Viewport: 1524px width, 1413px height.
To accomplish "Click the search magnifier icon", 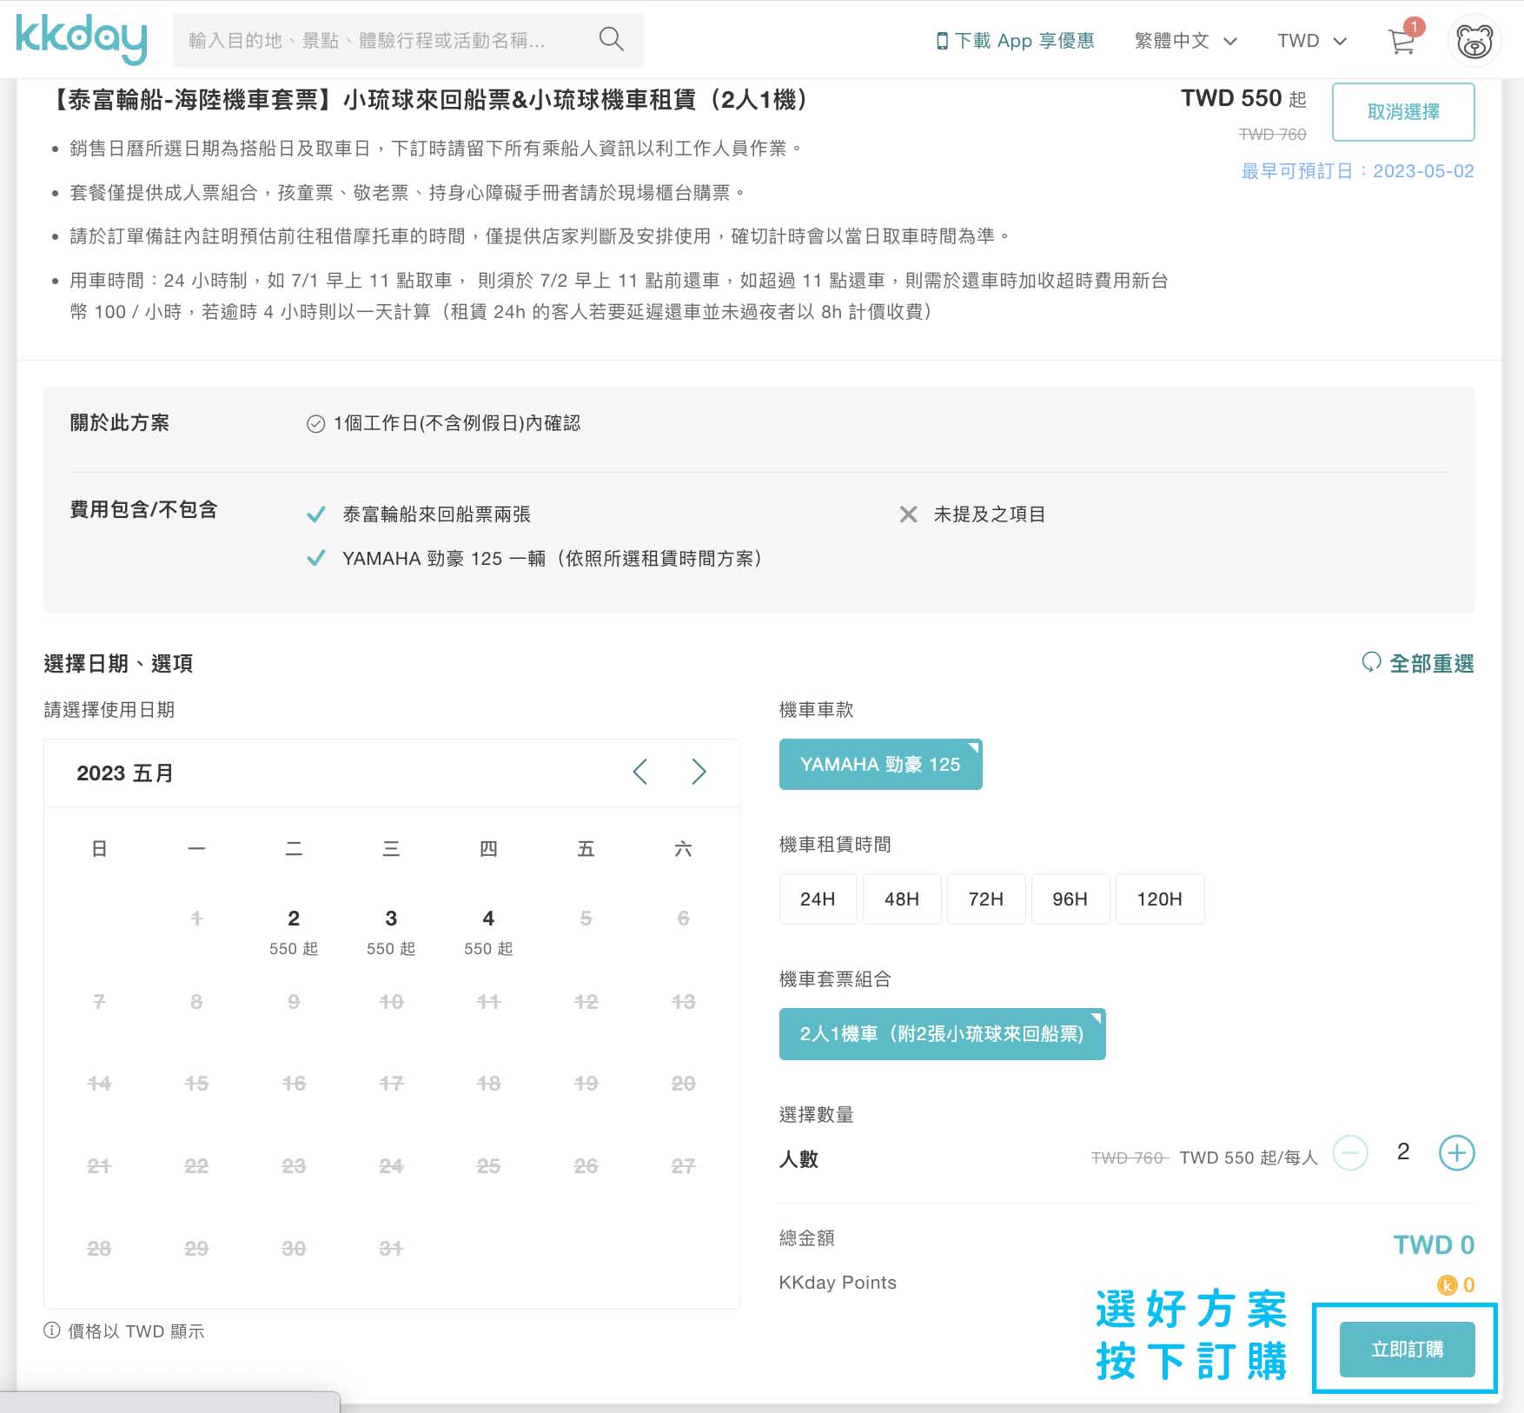I will pos(611,39).
